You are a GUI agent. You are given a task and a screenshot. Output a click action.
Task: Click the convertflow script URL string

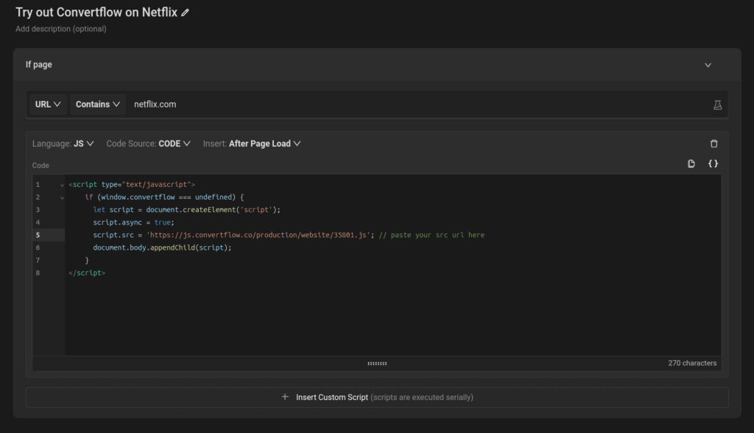pos(258,235)
